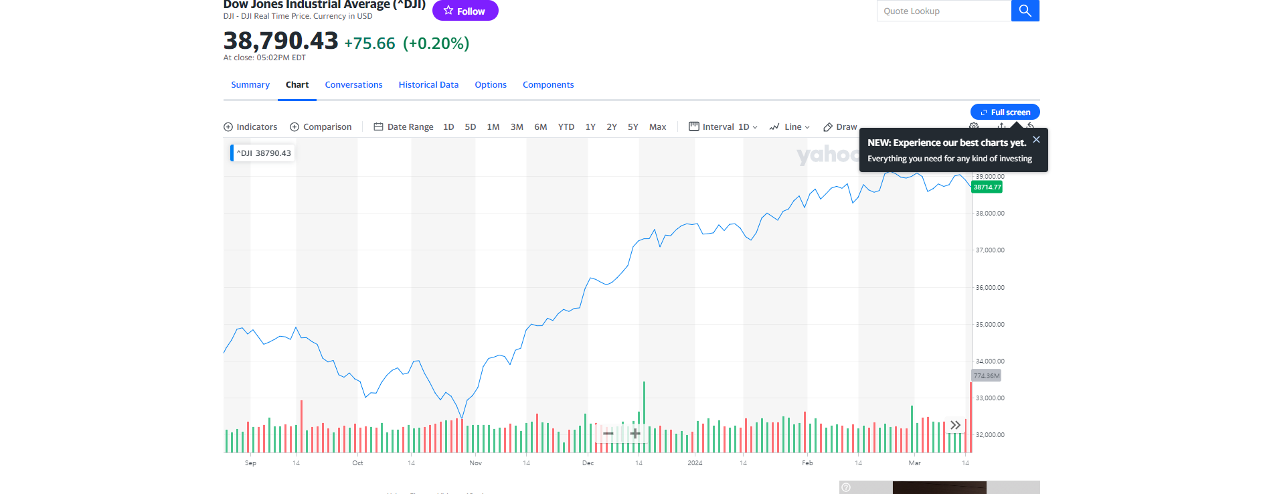View the Components tab
The image size is (1263, 494).
click(x=548, y=85)
